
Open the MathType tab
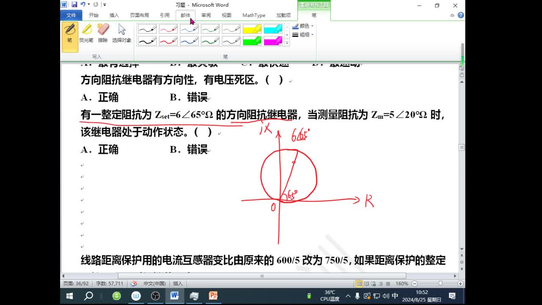tap(254, 15)
